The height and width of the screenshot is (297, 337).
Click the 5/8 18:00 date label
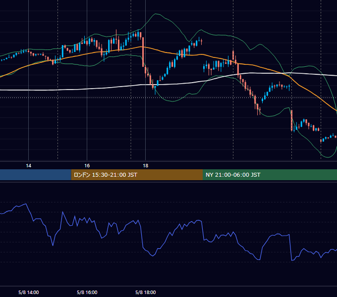tap(146, 292)
